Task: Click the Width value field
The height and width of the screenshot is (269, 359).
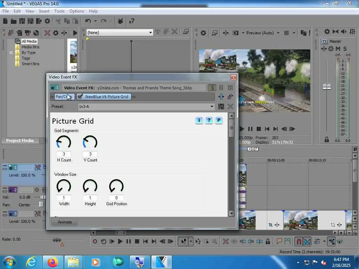Action: (64, 198)
